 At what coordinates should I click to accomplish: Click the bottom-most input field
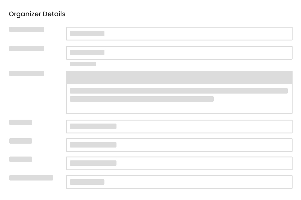point(179,182)
